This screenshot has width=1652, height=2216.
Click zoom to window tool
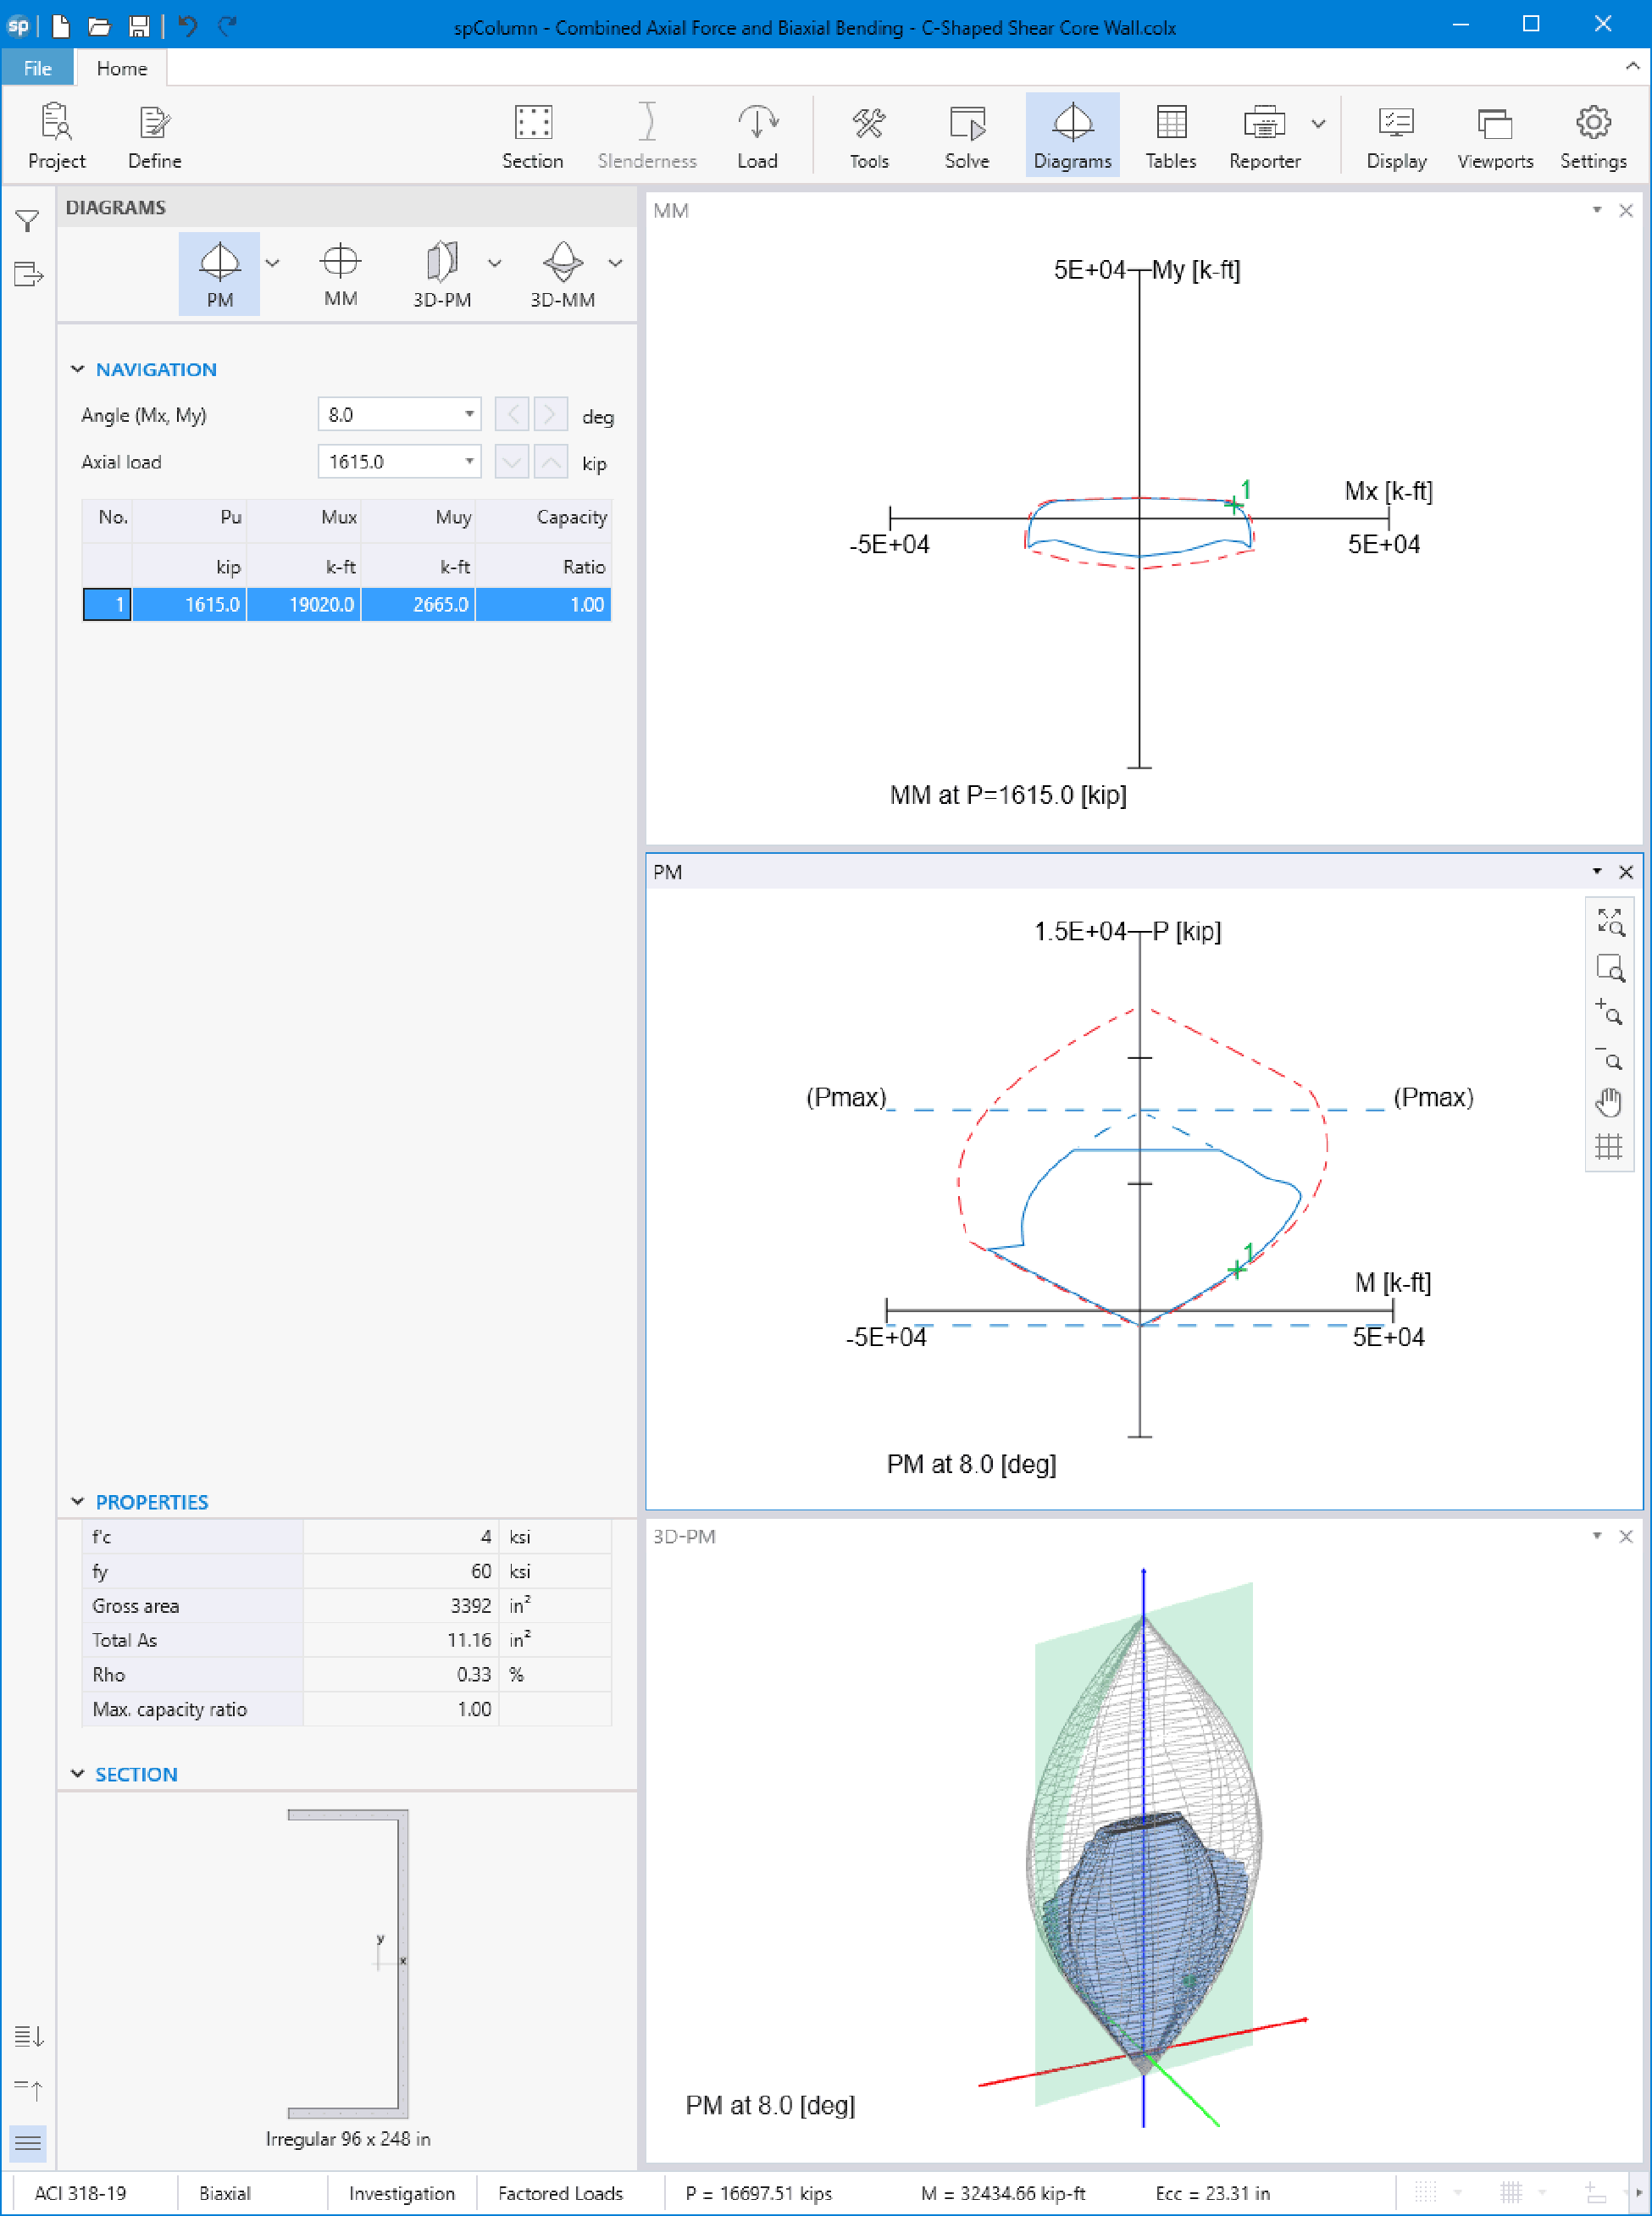coord(1608,967)
